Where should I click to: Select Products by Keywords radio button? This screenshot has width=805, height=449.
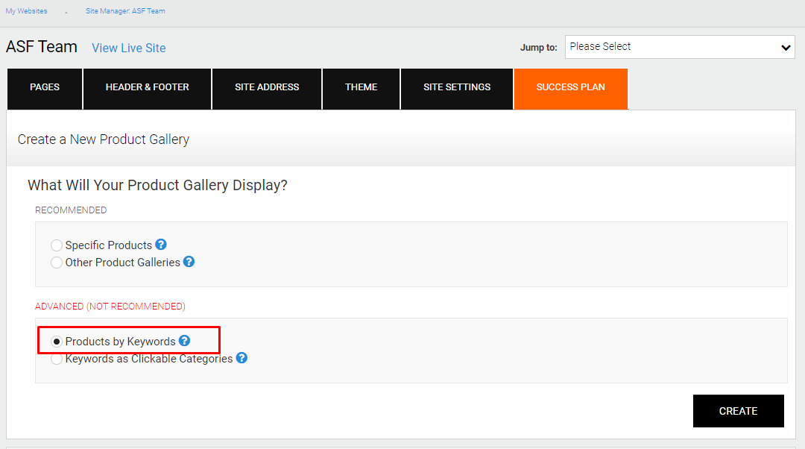[57, 342]
